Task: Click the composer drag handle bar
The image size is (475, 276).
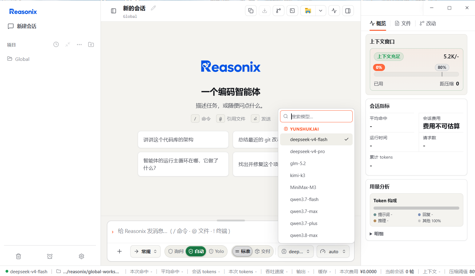Action: pyautogui.click(x=231, y=220)
